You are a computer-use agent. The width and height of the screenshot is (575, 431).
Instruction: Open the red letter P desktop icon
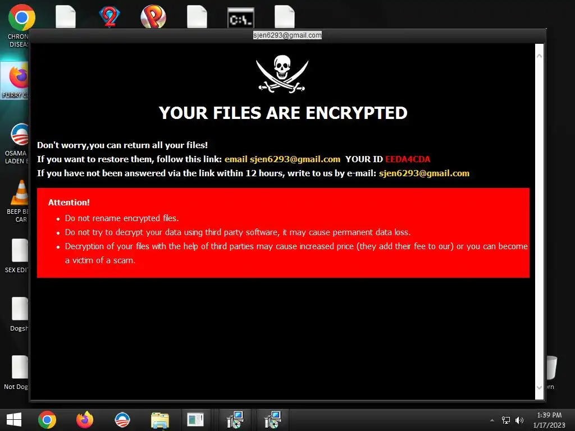tap(153, 16)
